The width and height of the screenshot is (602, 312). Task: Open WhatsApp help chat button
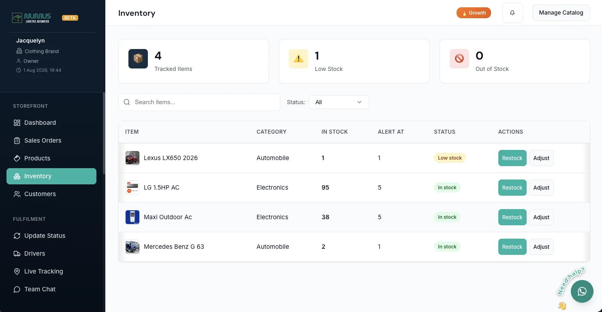tap(582, 291)
